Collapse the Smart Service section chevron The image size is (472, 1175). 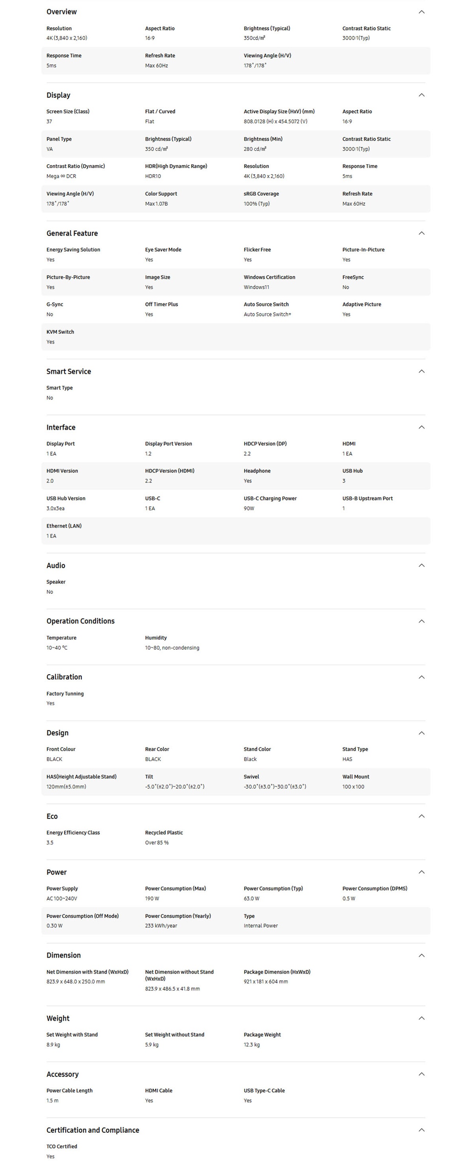click(x=422, y=371)
